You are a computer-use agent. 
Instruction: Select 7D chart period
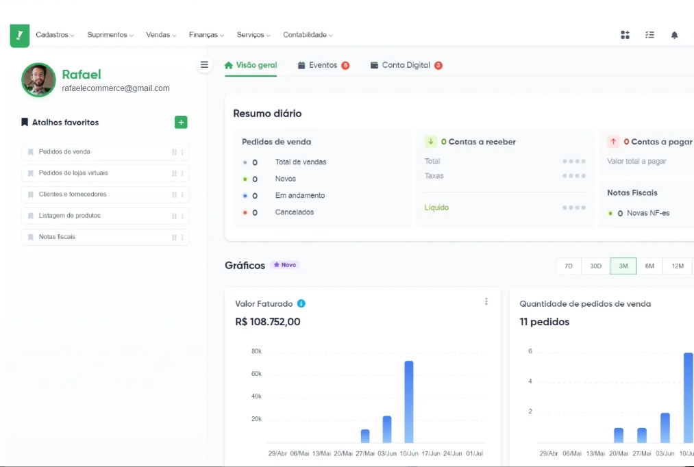click(x=569, y=266)
